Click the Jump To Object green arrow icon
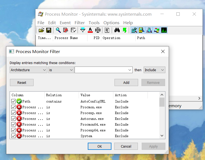This screenshot has width=205, height=160. pos(125,30)
